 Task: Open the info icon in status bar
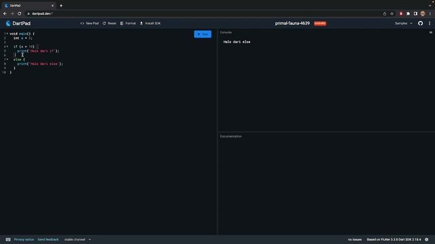[x=426, y=239]
